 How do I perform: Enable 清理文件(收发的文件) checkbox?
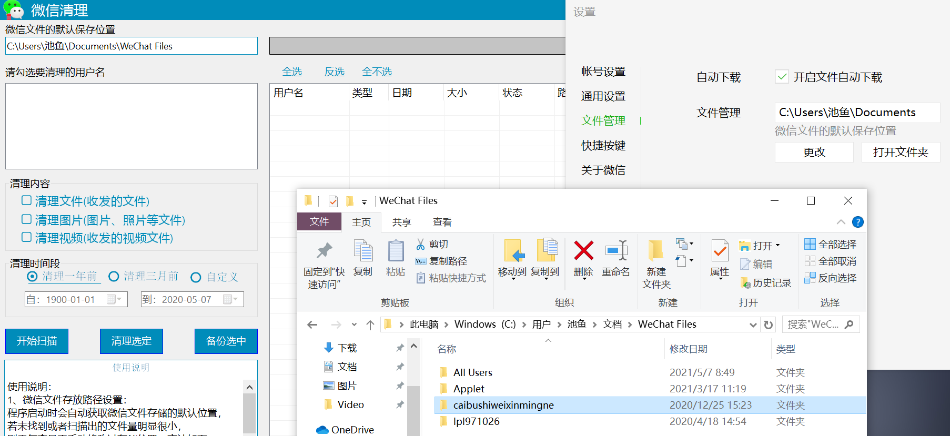point(26,200)
